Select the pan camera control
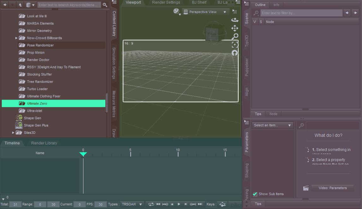 [x=235, y=28]
